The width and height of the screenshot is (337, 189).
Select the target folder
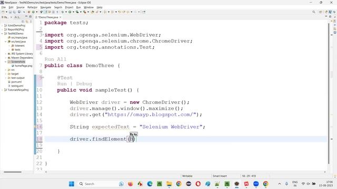click(15, 74)
